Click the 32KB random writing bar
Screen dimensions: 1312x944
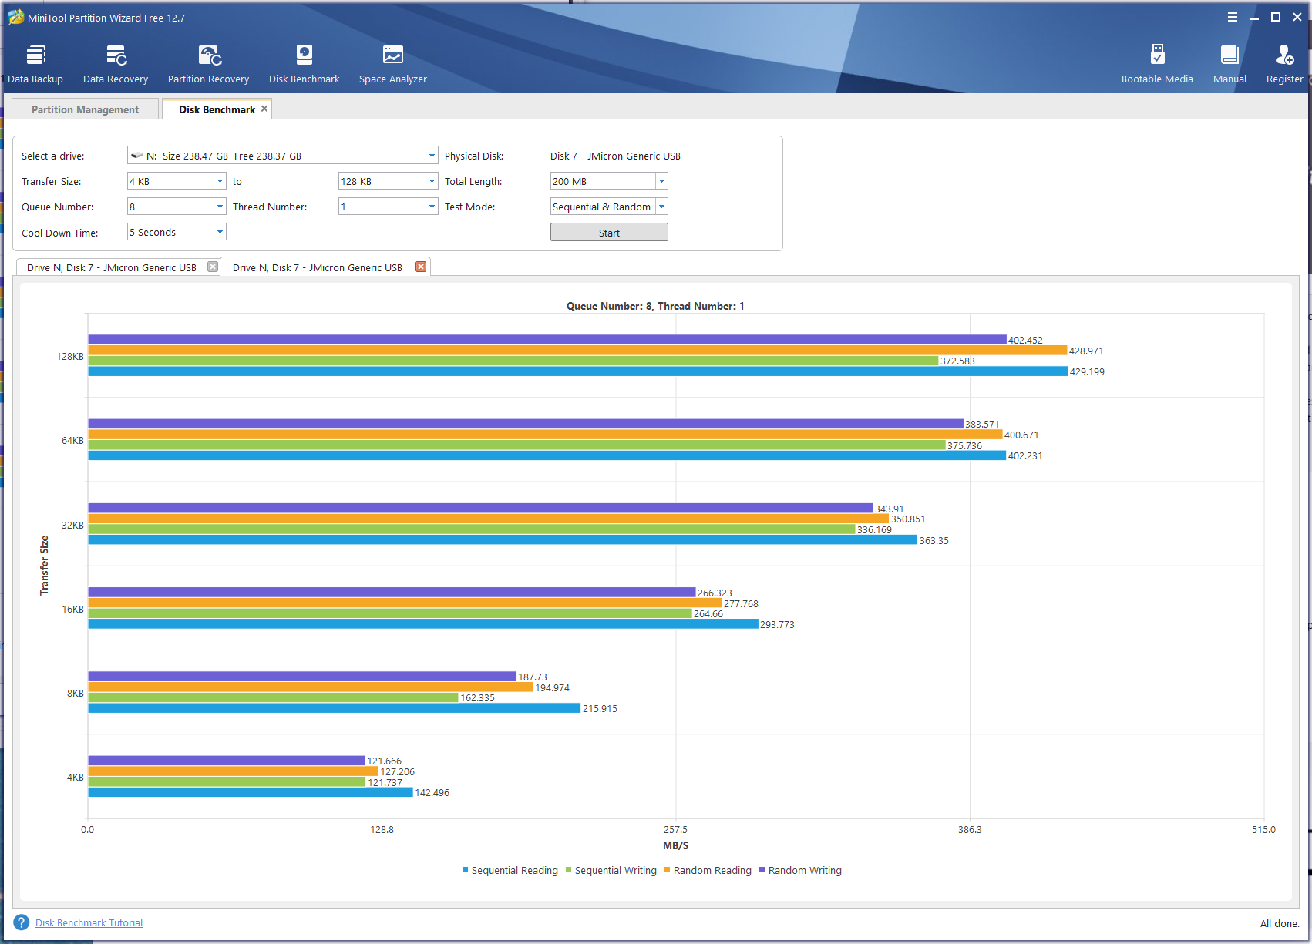click(480, 508)
